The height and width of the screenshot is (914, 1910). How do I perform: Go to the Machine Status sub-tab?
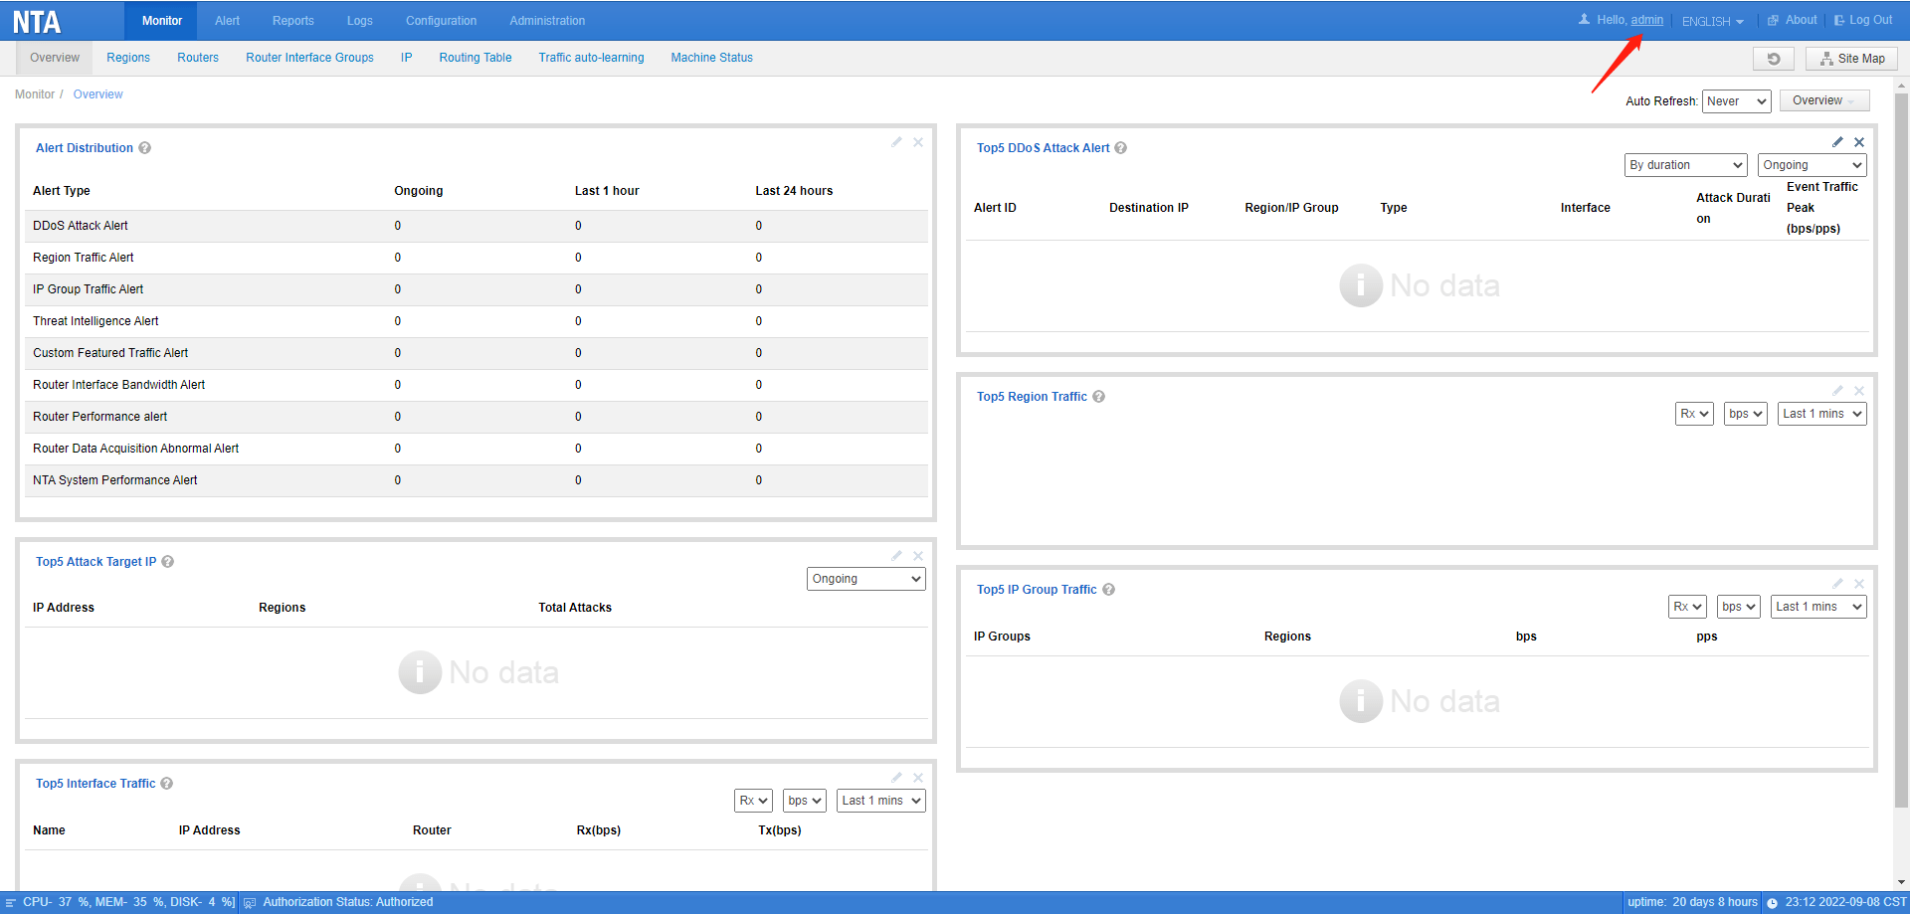tap(712, 58)
